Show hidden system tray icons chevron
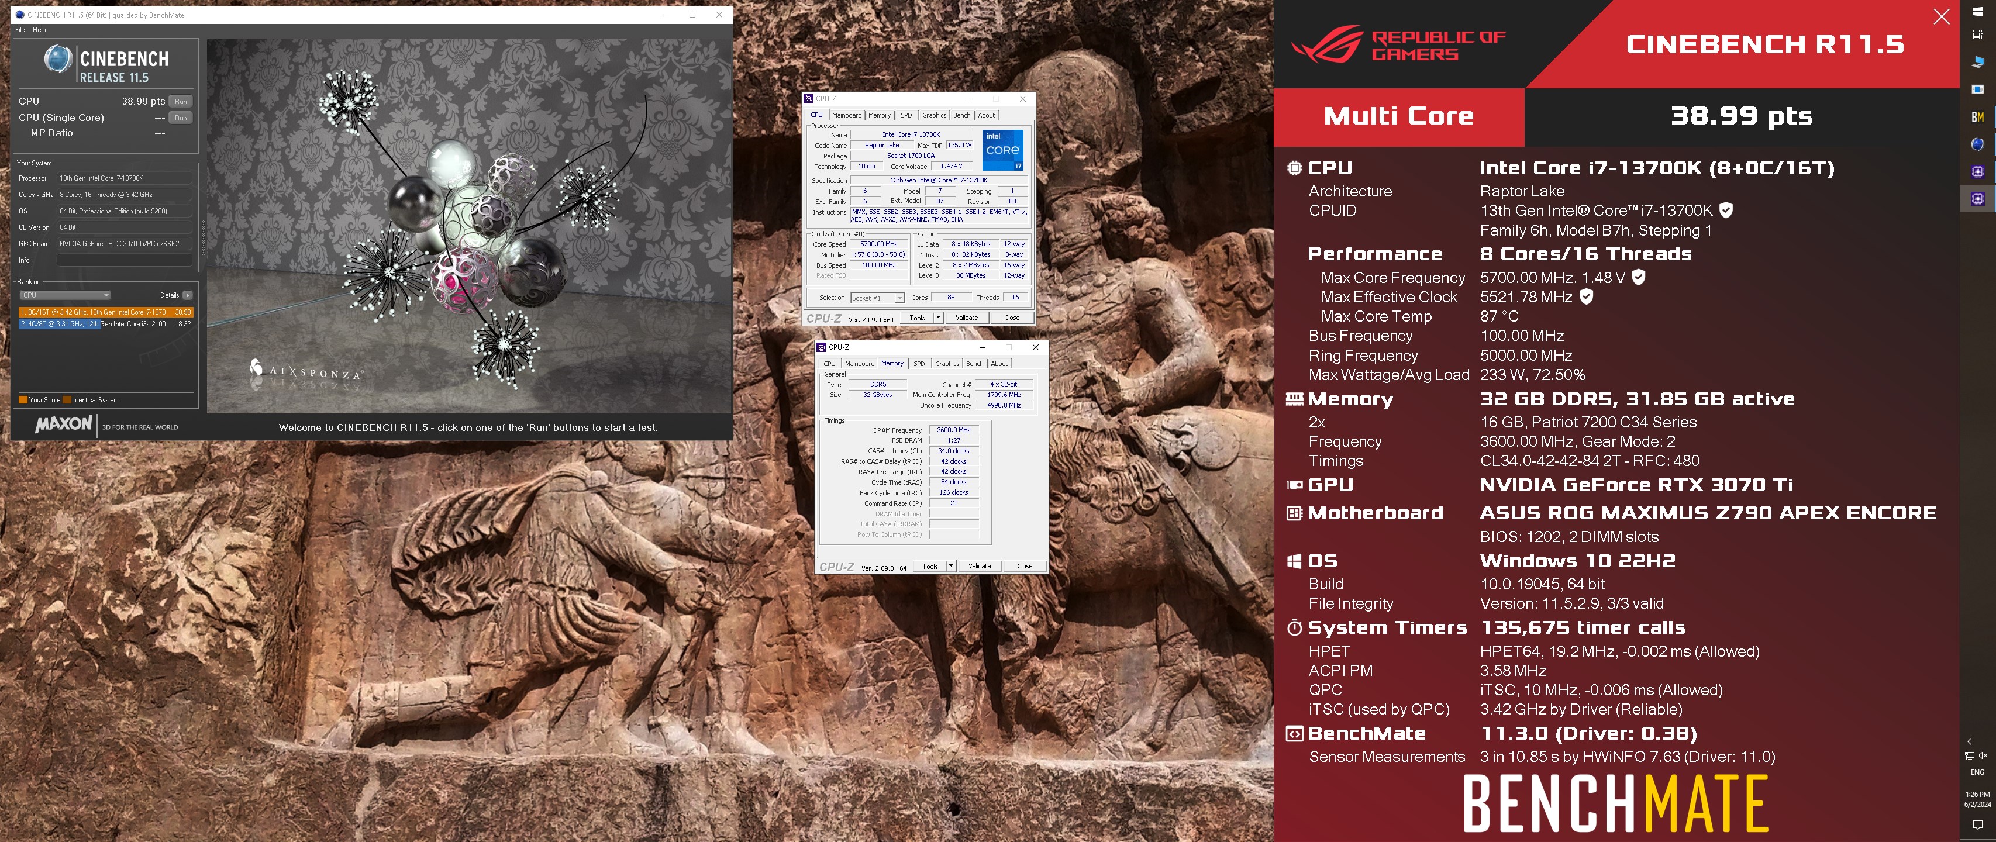The width and height of the screenshot is (1996, 842). (x=1970, y=741)
